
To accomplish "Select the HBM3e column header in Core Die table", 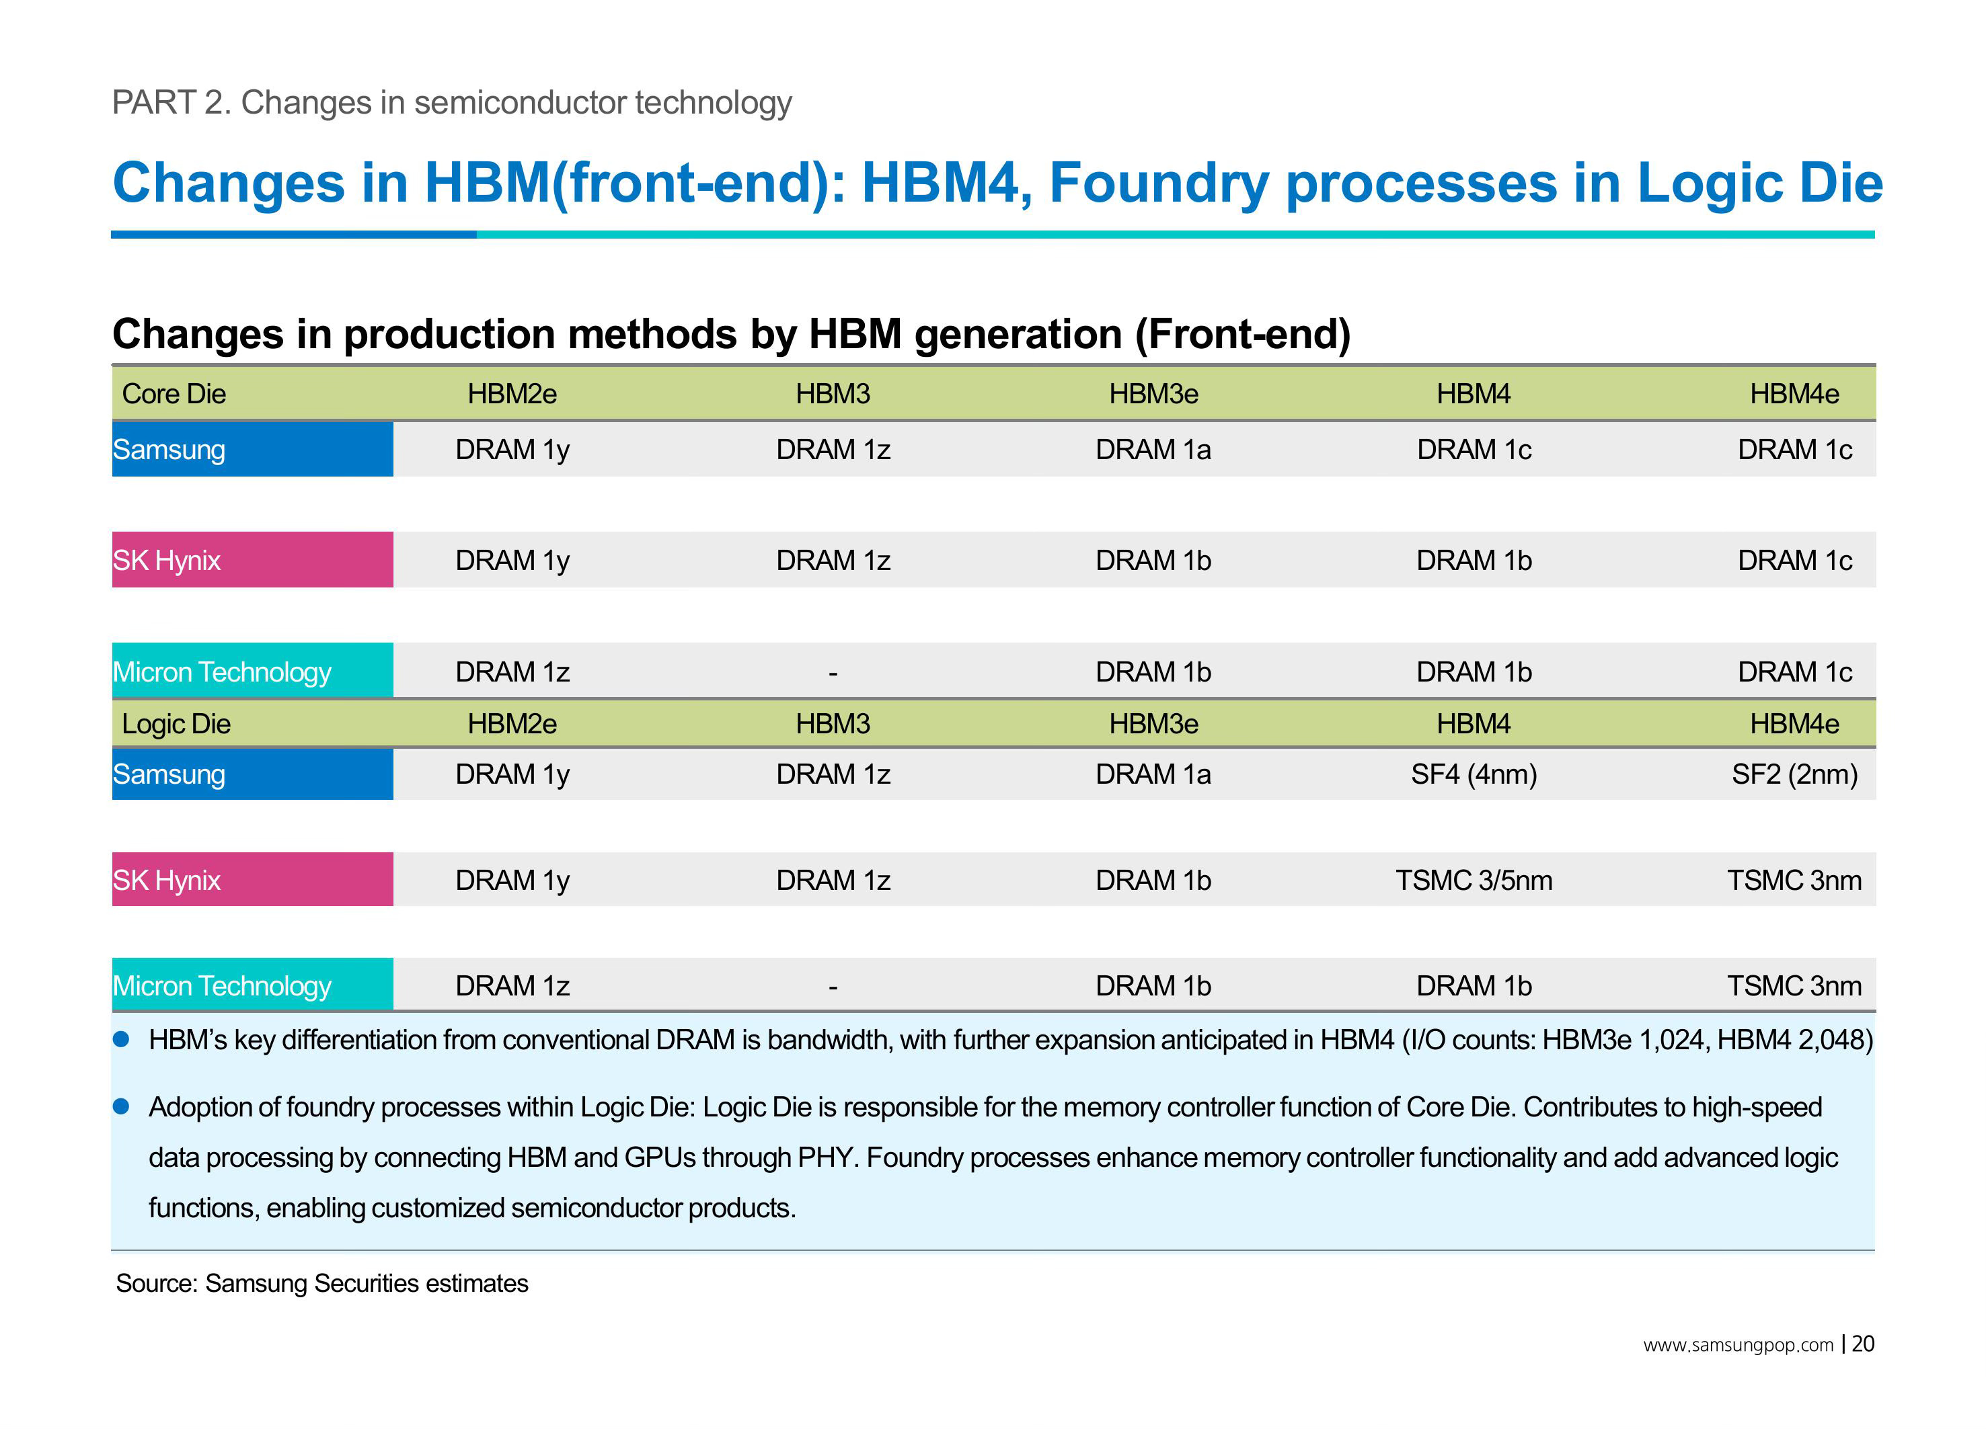I will click(x=1153, y=394).
